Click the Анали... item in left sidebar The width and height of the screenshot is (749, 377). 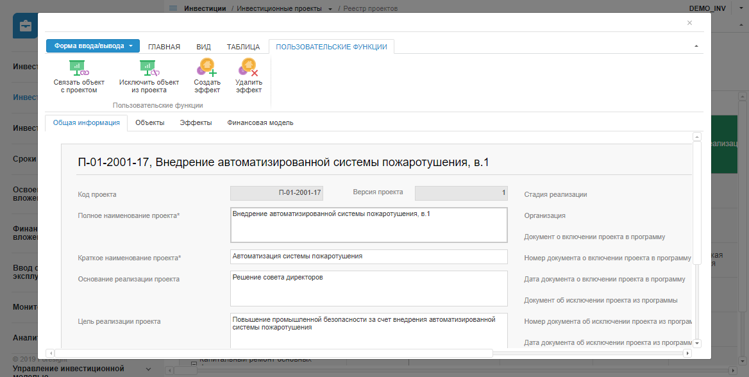(x=25, y=338)
